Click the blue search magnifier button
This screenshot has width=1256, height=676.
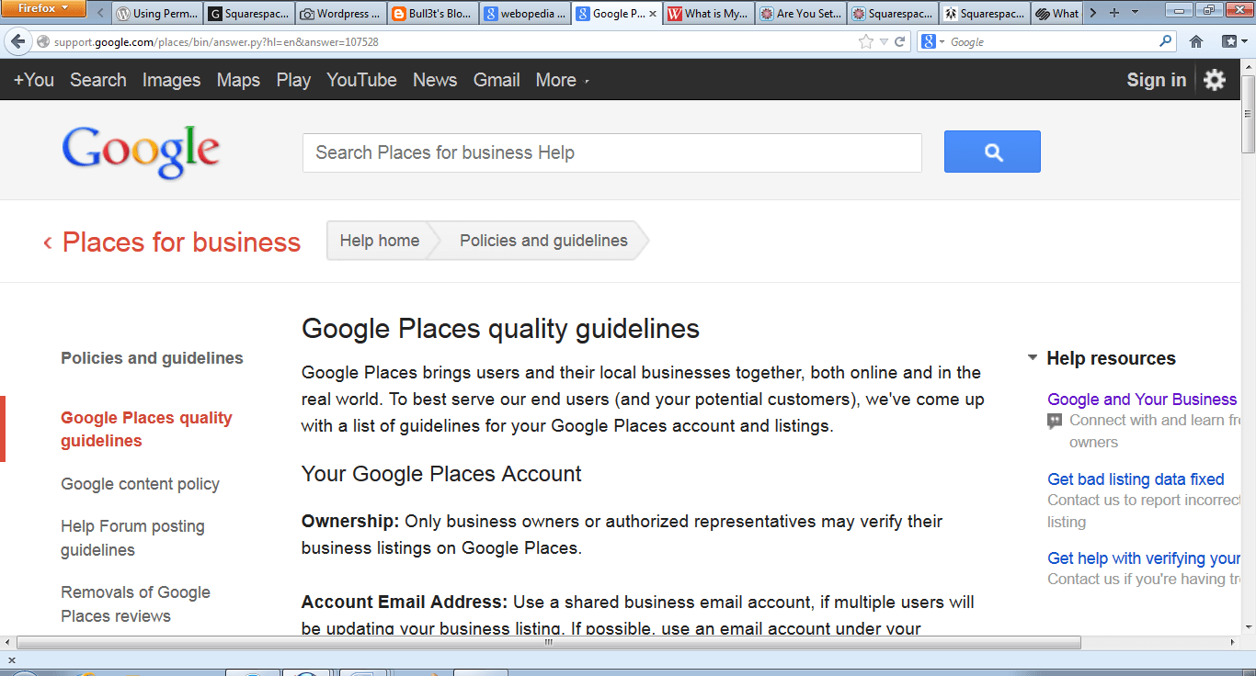click(992, 152)
